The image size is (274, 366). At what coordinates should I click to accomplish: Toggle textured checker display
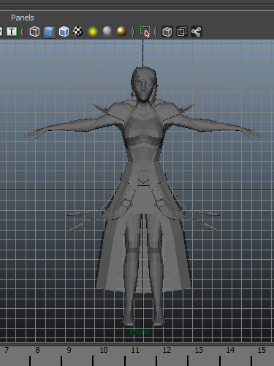click(78, 31)
